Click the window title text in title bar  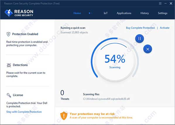coord(32,4)
